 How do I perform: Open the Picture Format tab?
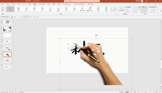91,4
